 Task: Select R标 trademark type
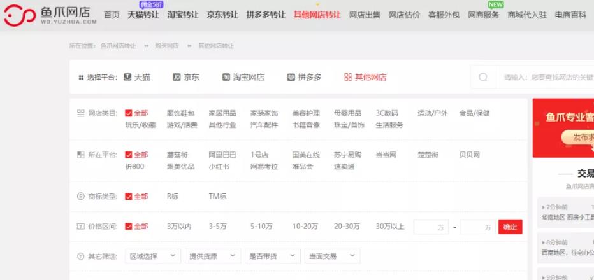pyautogui.click(x=172, y=197)
